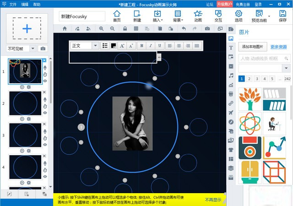Open the 帮助 (Help) menu
Viewport: 293px width, 206px height.
36,4
